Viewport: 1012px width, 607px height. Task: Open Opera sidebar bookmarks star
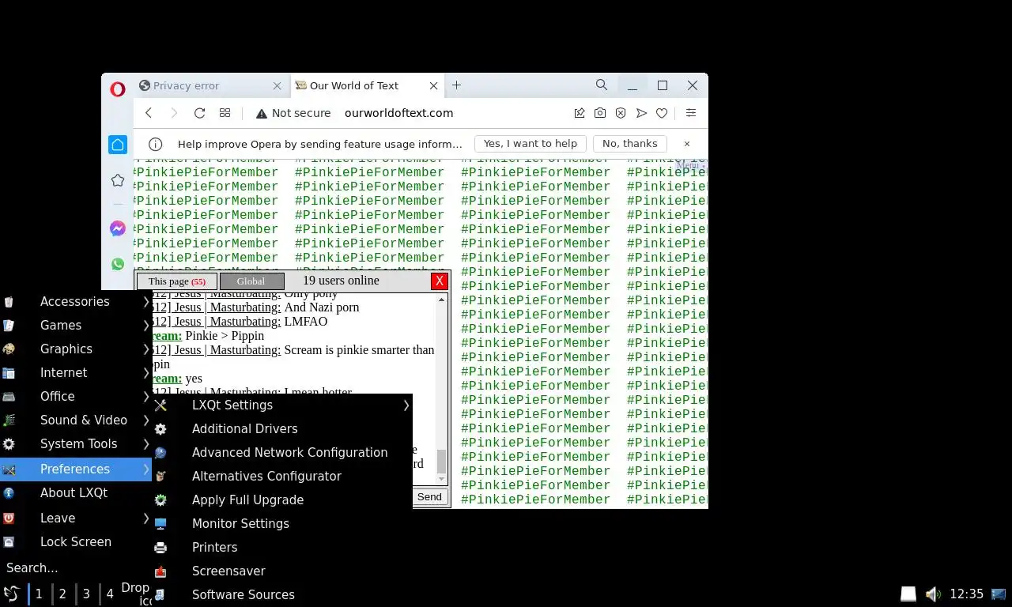coord(118,181)
